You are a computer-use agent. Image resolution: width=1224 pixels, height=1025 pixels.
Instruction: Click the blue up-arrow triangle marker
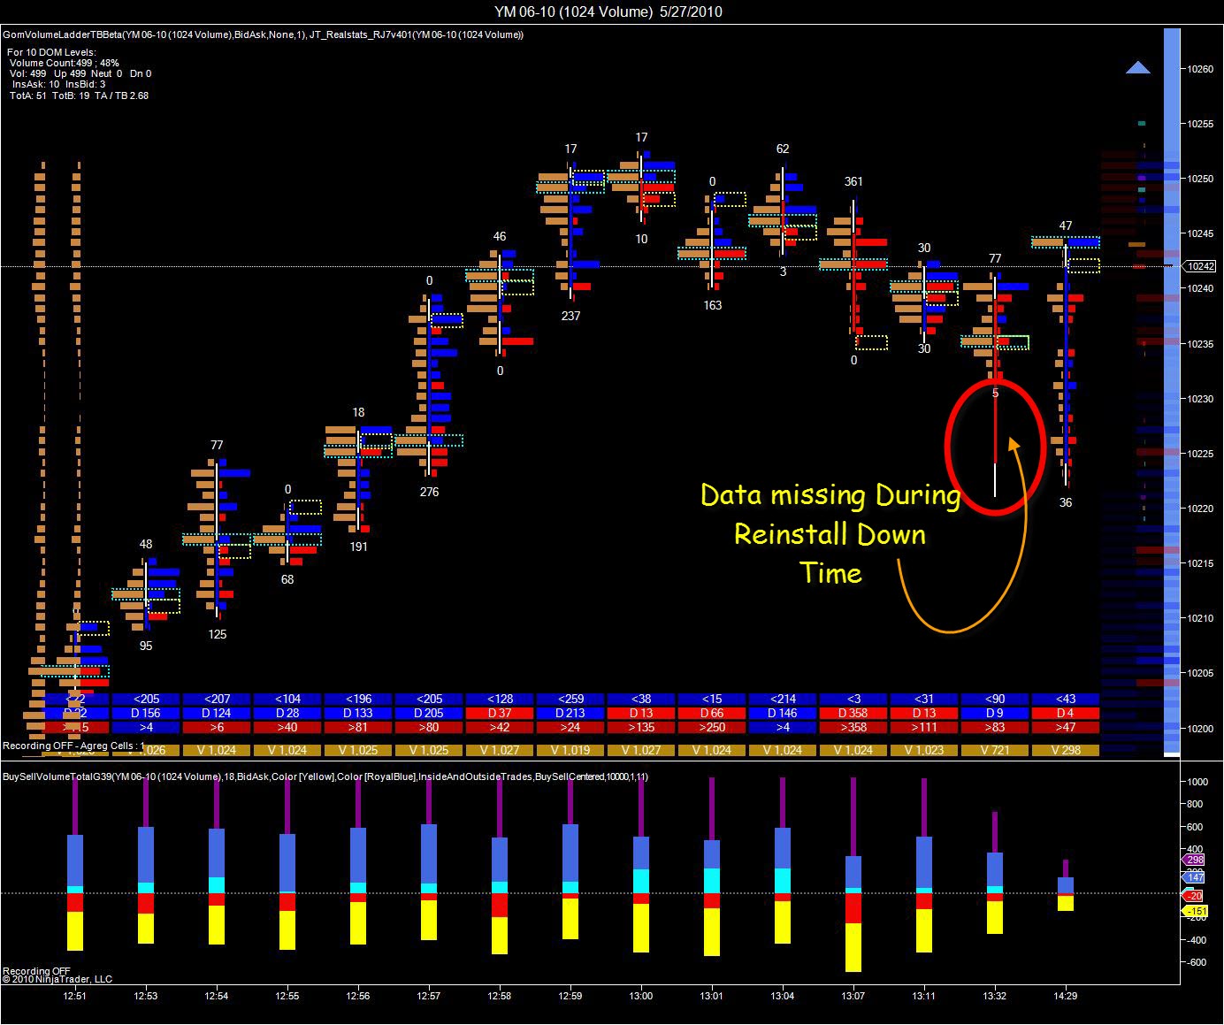[x=1138, y=67]
